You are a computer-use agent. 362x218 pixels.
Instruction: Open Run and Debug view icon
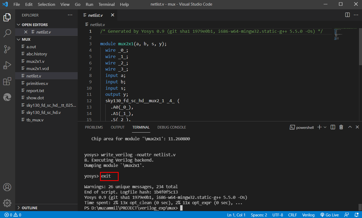tap(7, 65)
